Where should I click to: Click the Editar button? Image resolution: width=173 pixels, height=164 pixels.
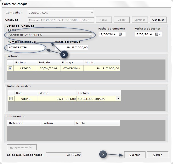(122, 20)
